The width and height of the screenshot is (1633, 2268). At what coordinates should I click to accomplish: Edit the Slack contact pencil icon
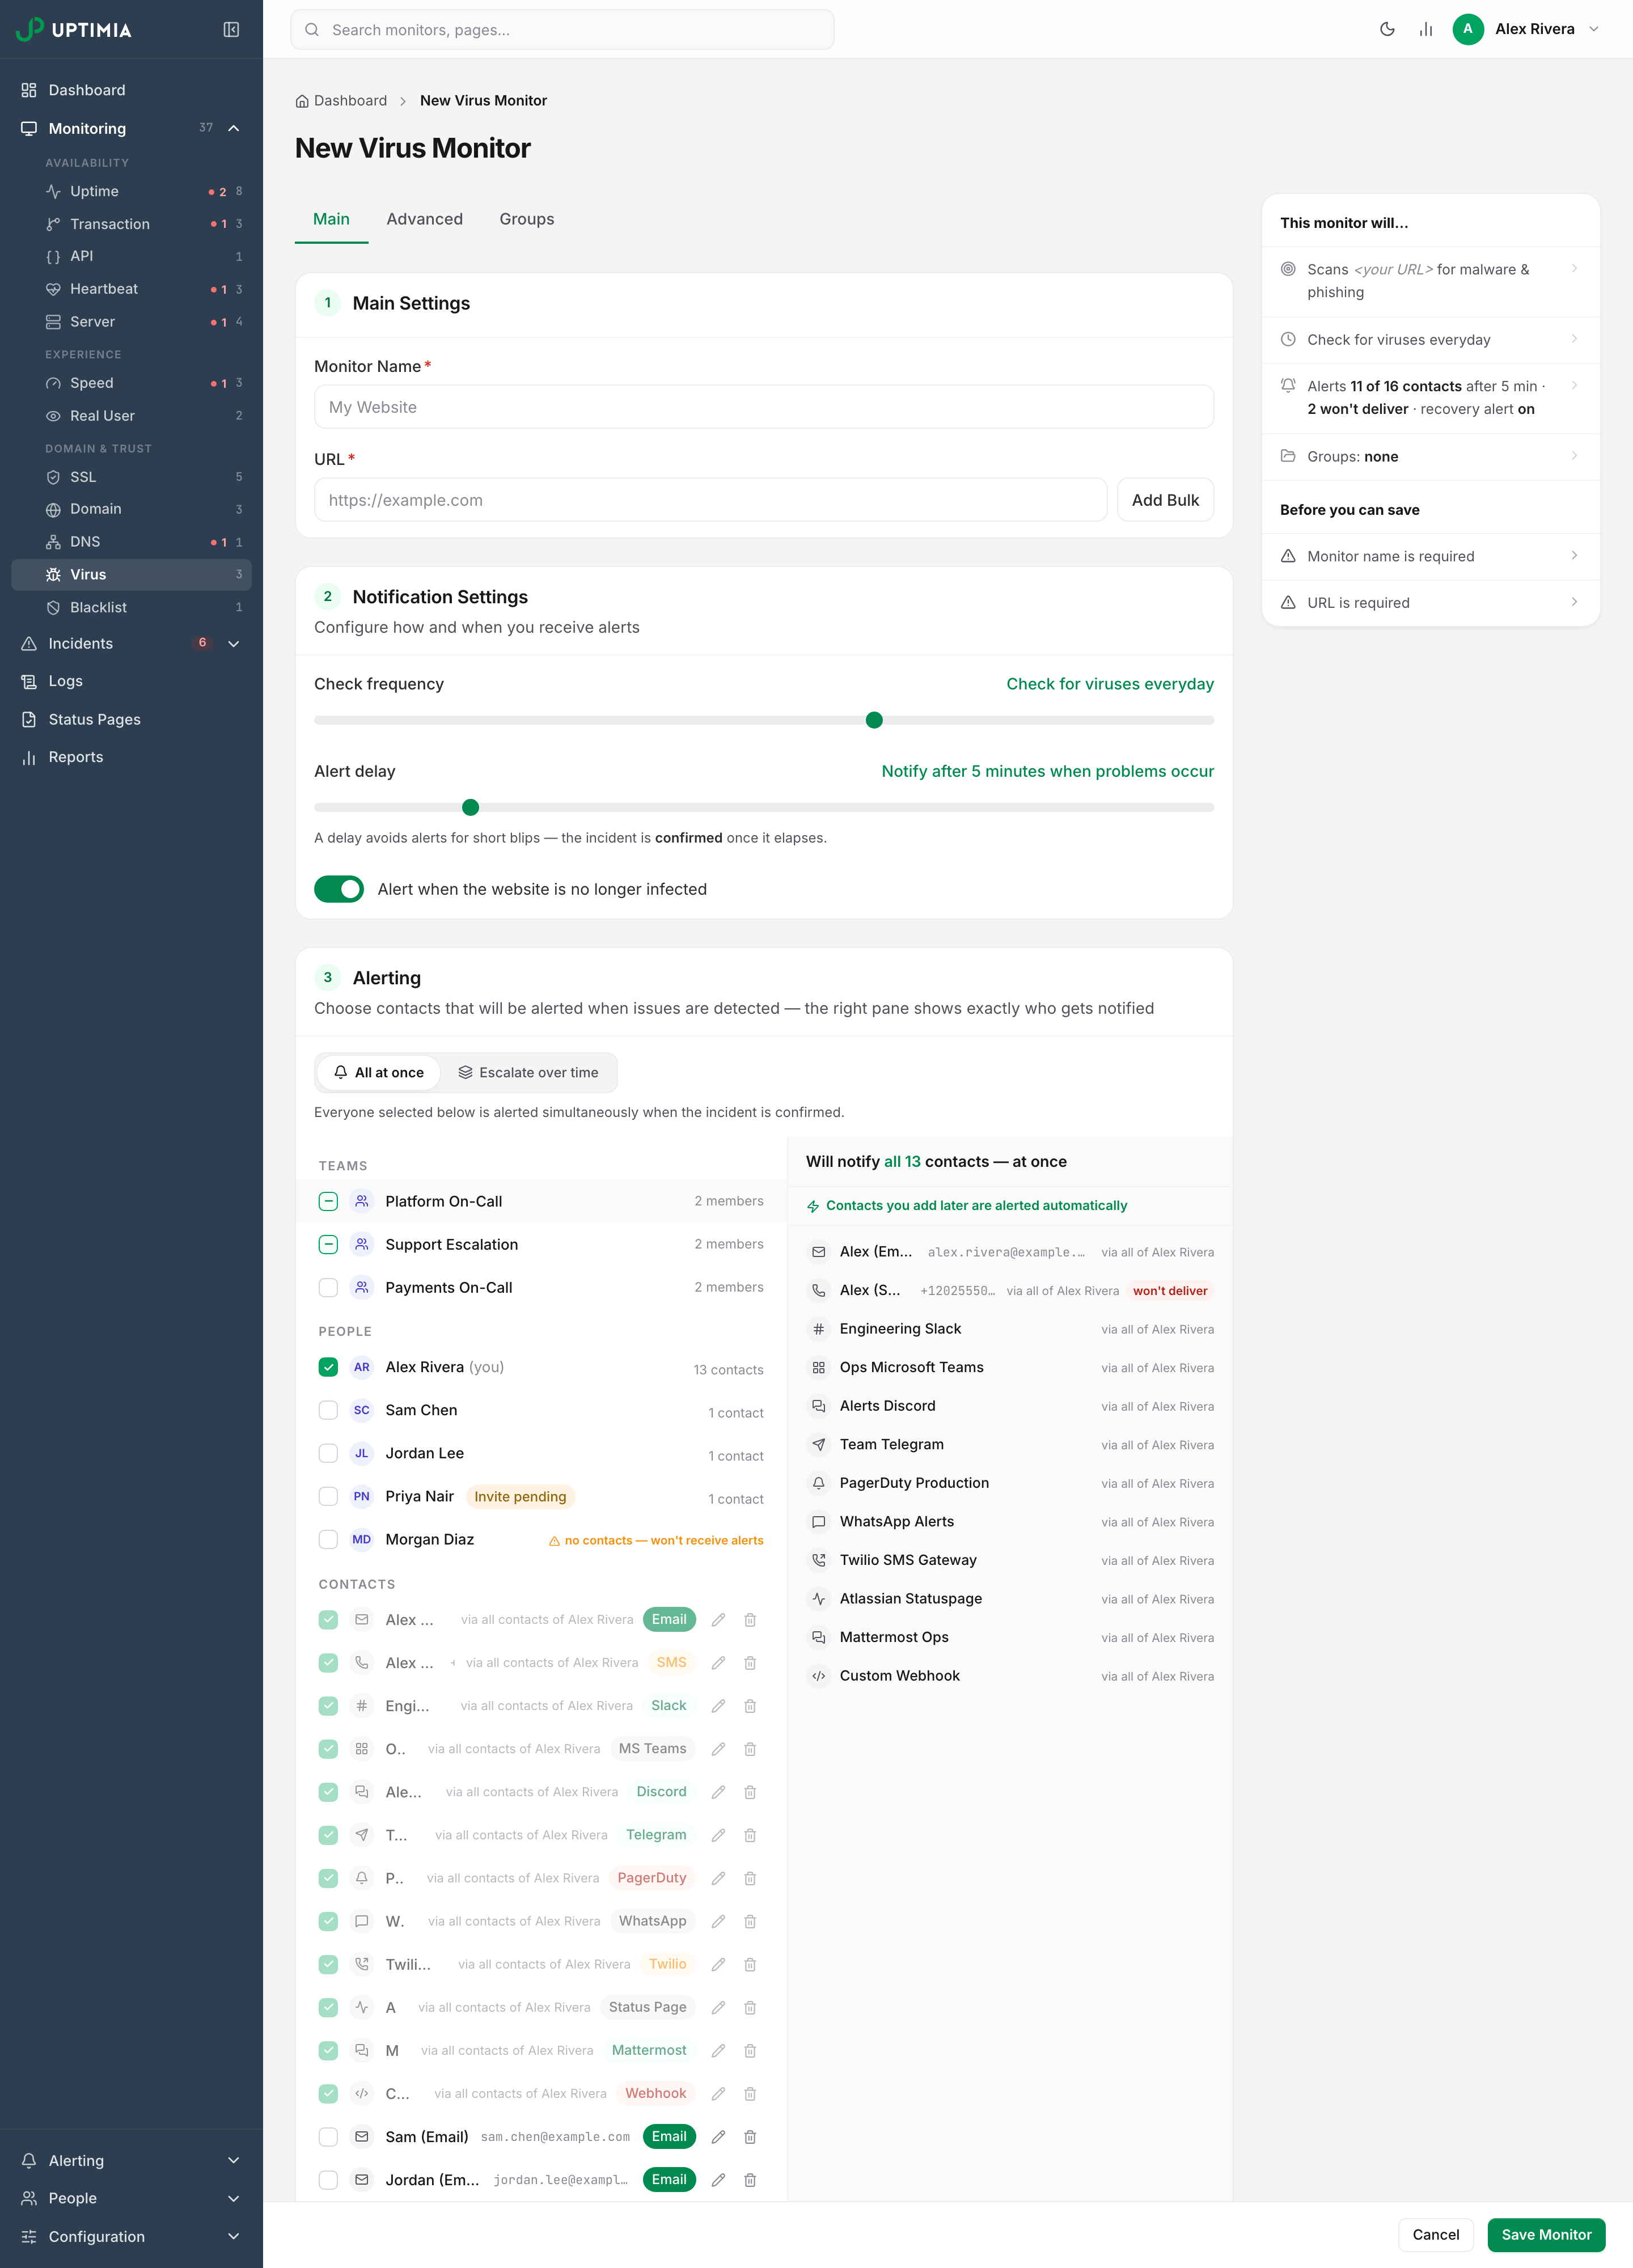click(x=718, y=1706)
